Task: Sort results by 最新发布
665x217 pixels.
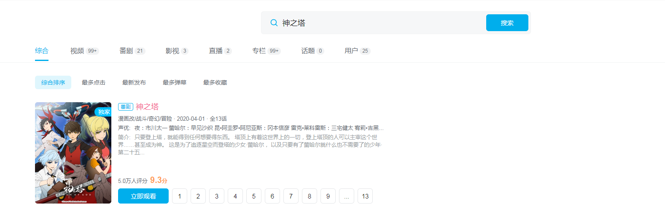Action: pyautogui.click(x=134, y=82)
